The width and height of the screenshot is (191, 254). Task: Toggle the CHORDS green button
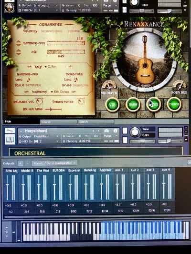pyautogui.click(x=174, y=104)
